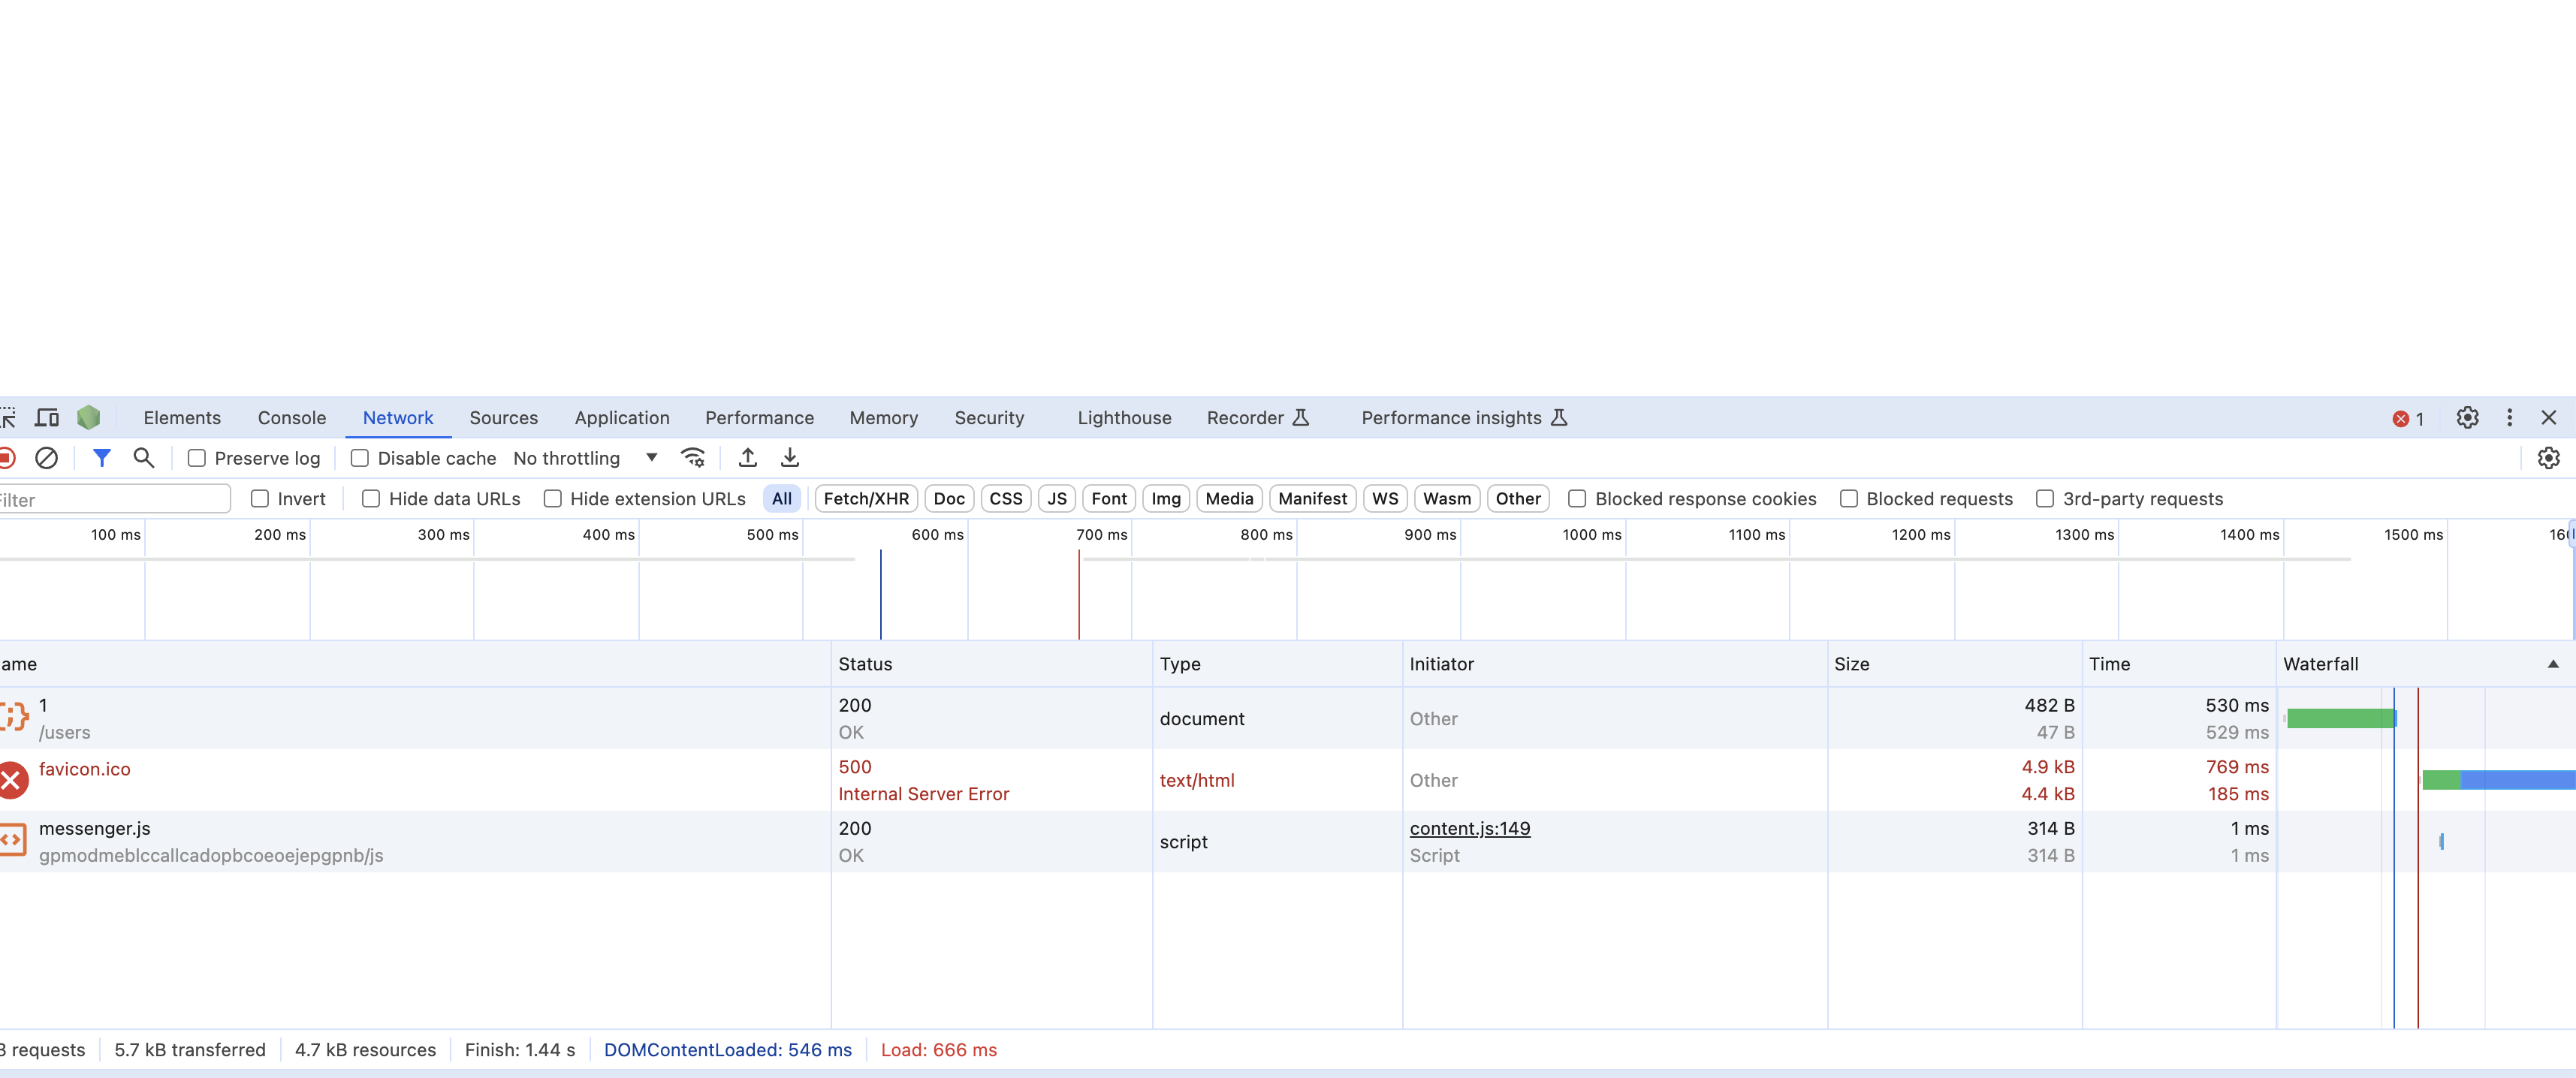Viewport: 2576px width, 1078px height.
Task: Enable the Preserve log checkbox
Action: 196,457
